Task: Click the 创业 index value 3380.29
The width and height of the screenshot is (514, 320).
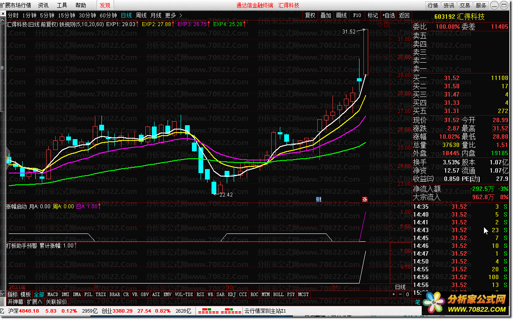Action: pyautogui.click(x=123, y=311)
